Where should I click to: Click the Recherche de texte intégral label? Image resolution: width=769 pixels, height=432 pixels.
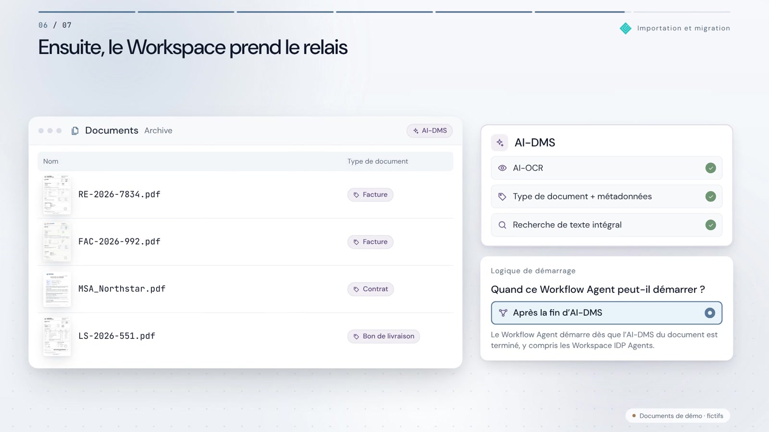[x=567, y=225]
